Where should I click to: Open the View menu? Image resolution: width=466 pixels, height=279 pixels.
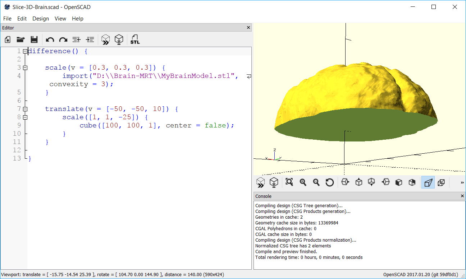[x=60, y=19]
